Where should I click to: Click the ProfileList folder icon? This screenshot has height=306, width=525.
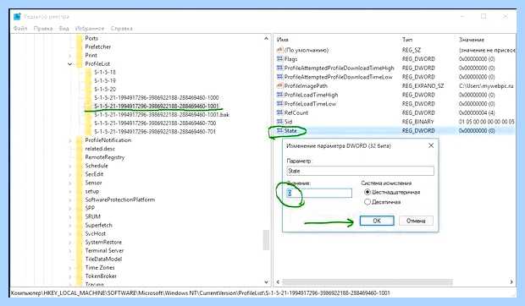point(79,63)
